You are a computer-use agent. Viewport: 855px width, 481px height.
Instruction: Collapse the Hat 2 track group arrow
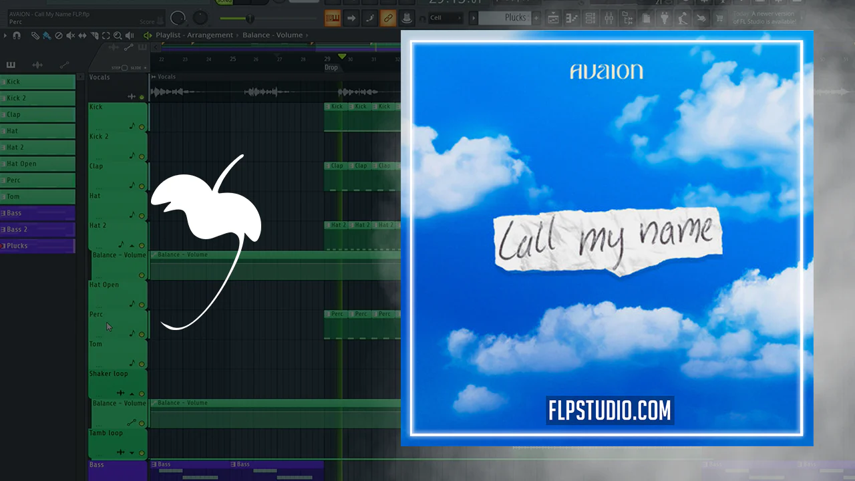(132, 245)
